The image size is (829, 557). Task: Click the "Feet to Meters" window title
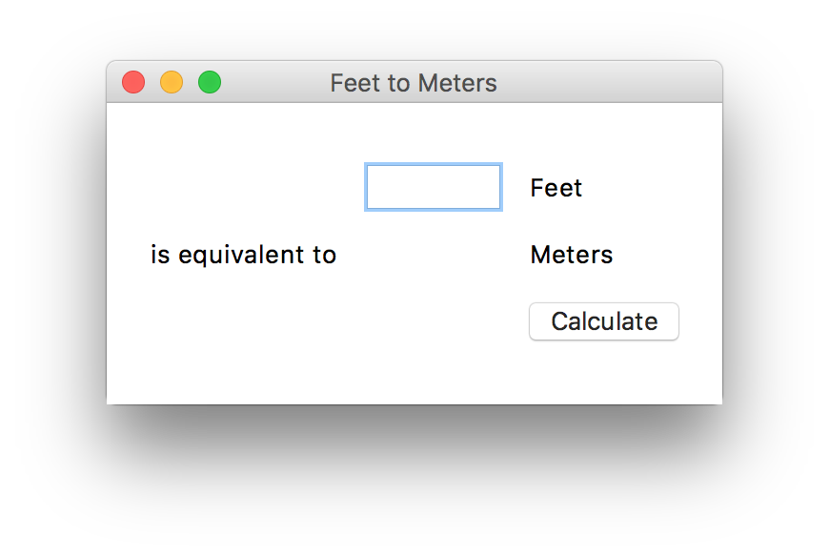(414, 83)
